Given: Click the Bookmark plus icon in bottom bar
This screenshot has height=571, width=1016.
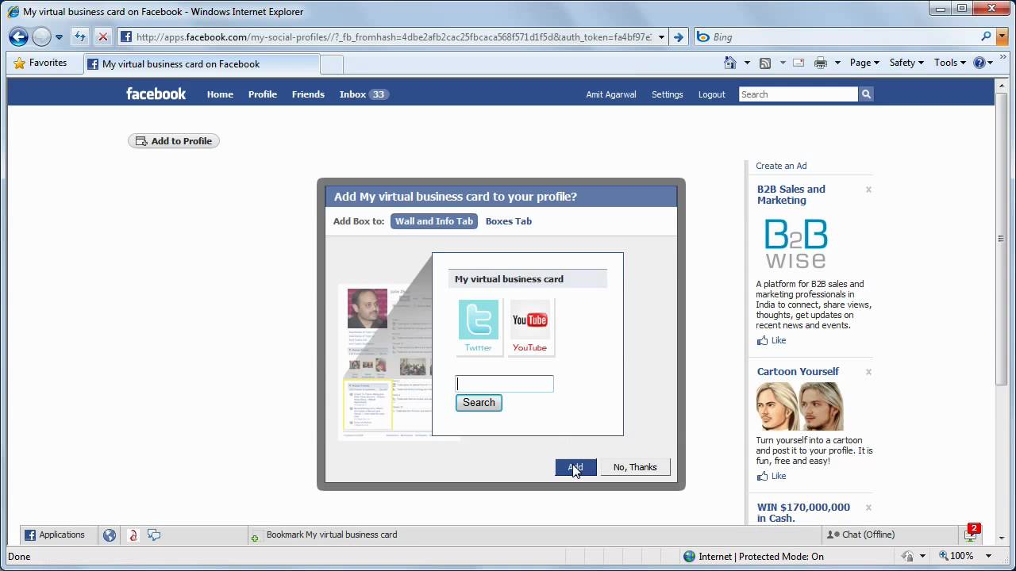Looking at the screenshot, I should click(x=255, y=538).
